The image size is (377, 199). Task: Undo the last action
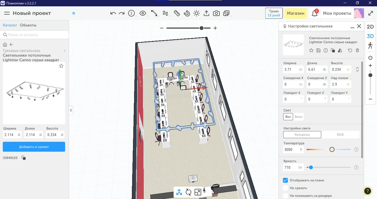coord(113,13)
